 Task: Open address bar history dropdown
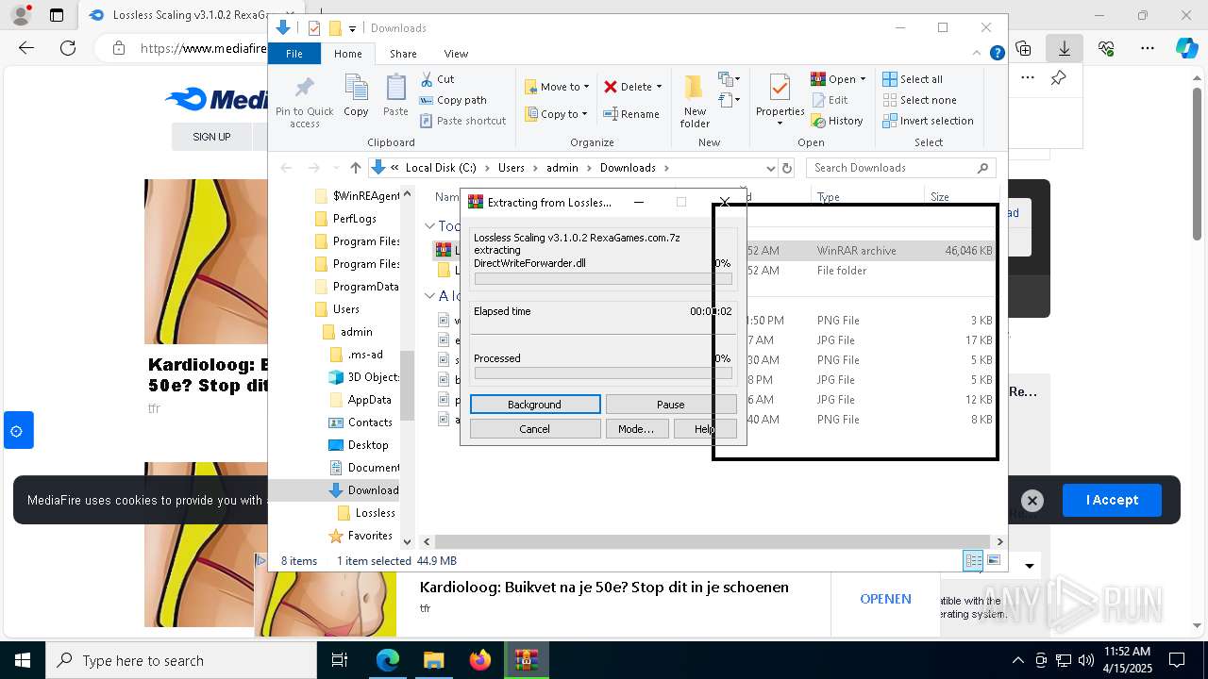(x=770, y=168)
